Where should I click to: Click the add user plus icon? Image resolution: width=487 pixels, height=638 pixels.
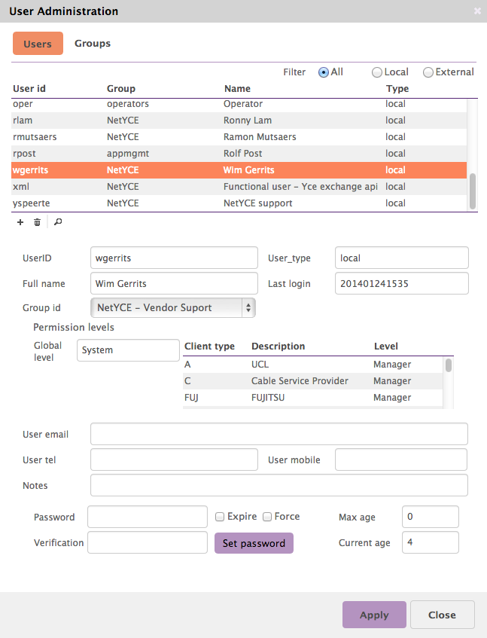(x=20, y=222)
